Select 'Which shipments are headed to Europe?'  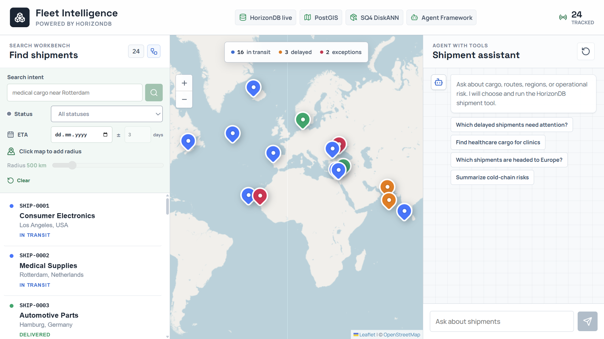coord(509,160)
